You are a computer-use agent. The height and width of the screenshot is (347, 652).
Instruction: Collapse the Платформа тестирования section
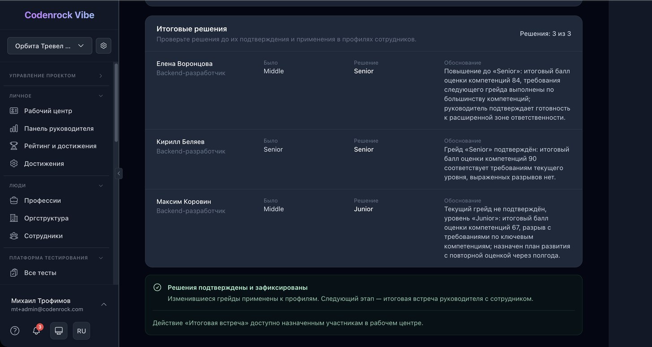click(56, 258)
